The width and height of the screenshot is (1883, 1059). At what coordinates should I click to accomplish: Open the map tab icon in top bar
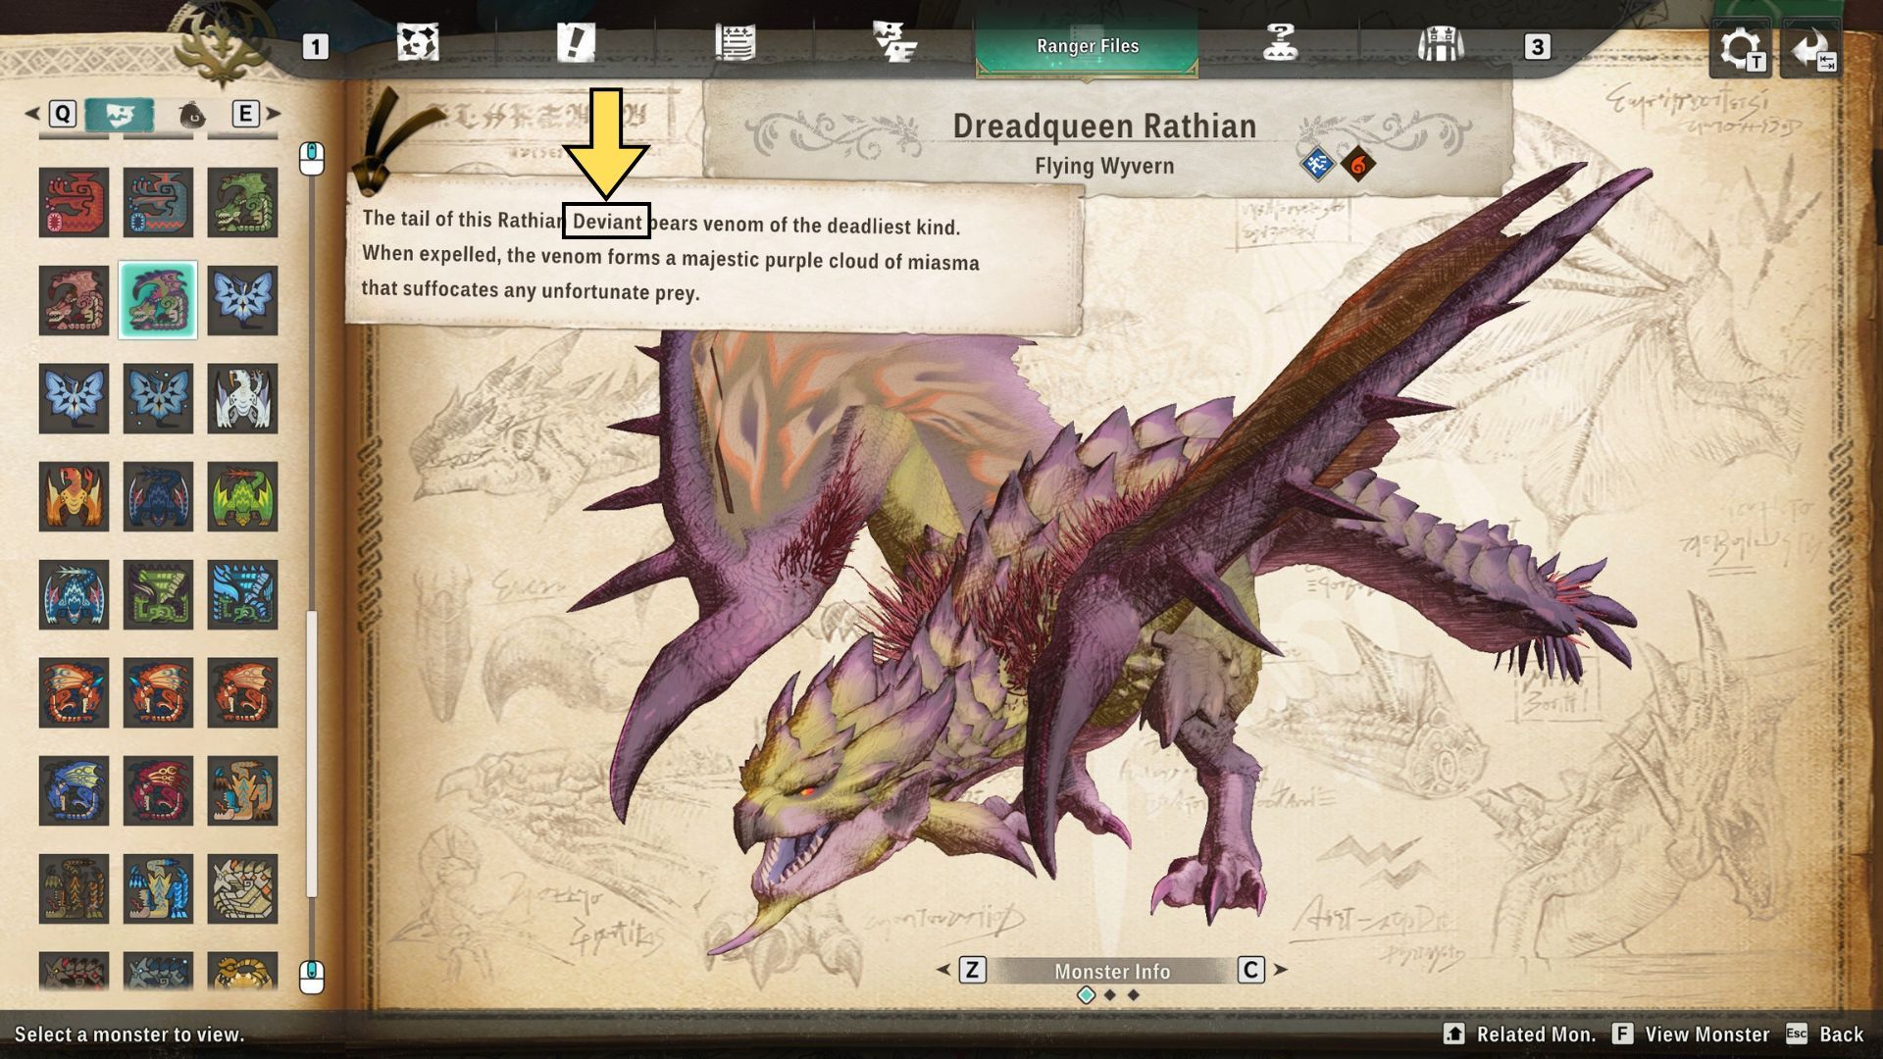(x=418, y=44)
